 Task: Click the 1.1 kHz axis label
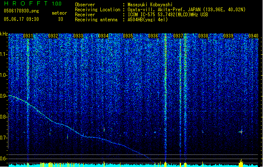(4, 54)
